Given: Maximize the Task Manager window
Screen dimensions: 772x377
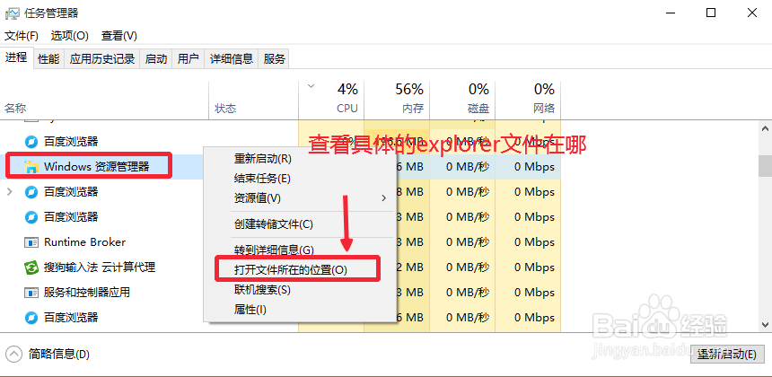Looking at the screenshot, I should [711, 13].
